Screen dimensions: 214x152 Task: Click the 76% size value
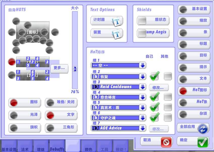(75, 92)
